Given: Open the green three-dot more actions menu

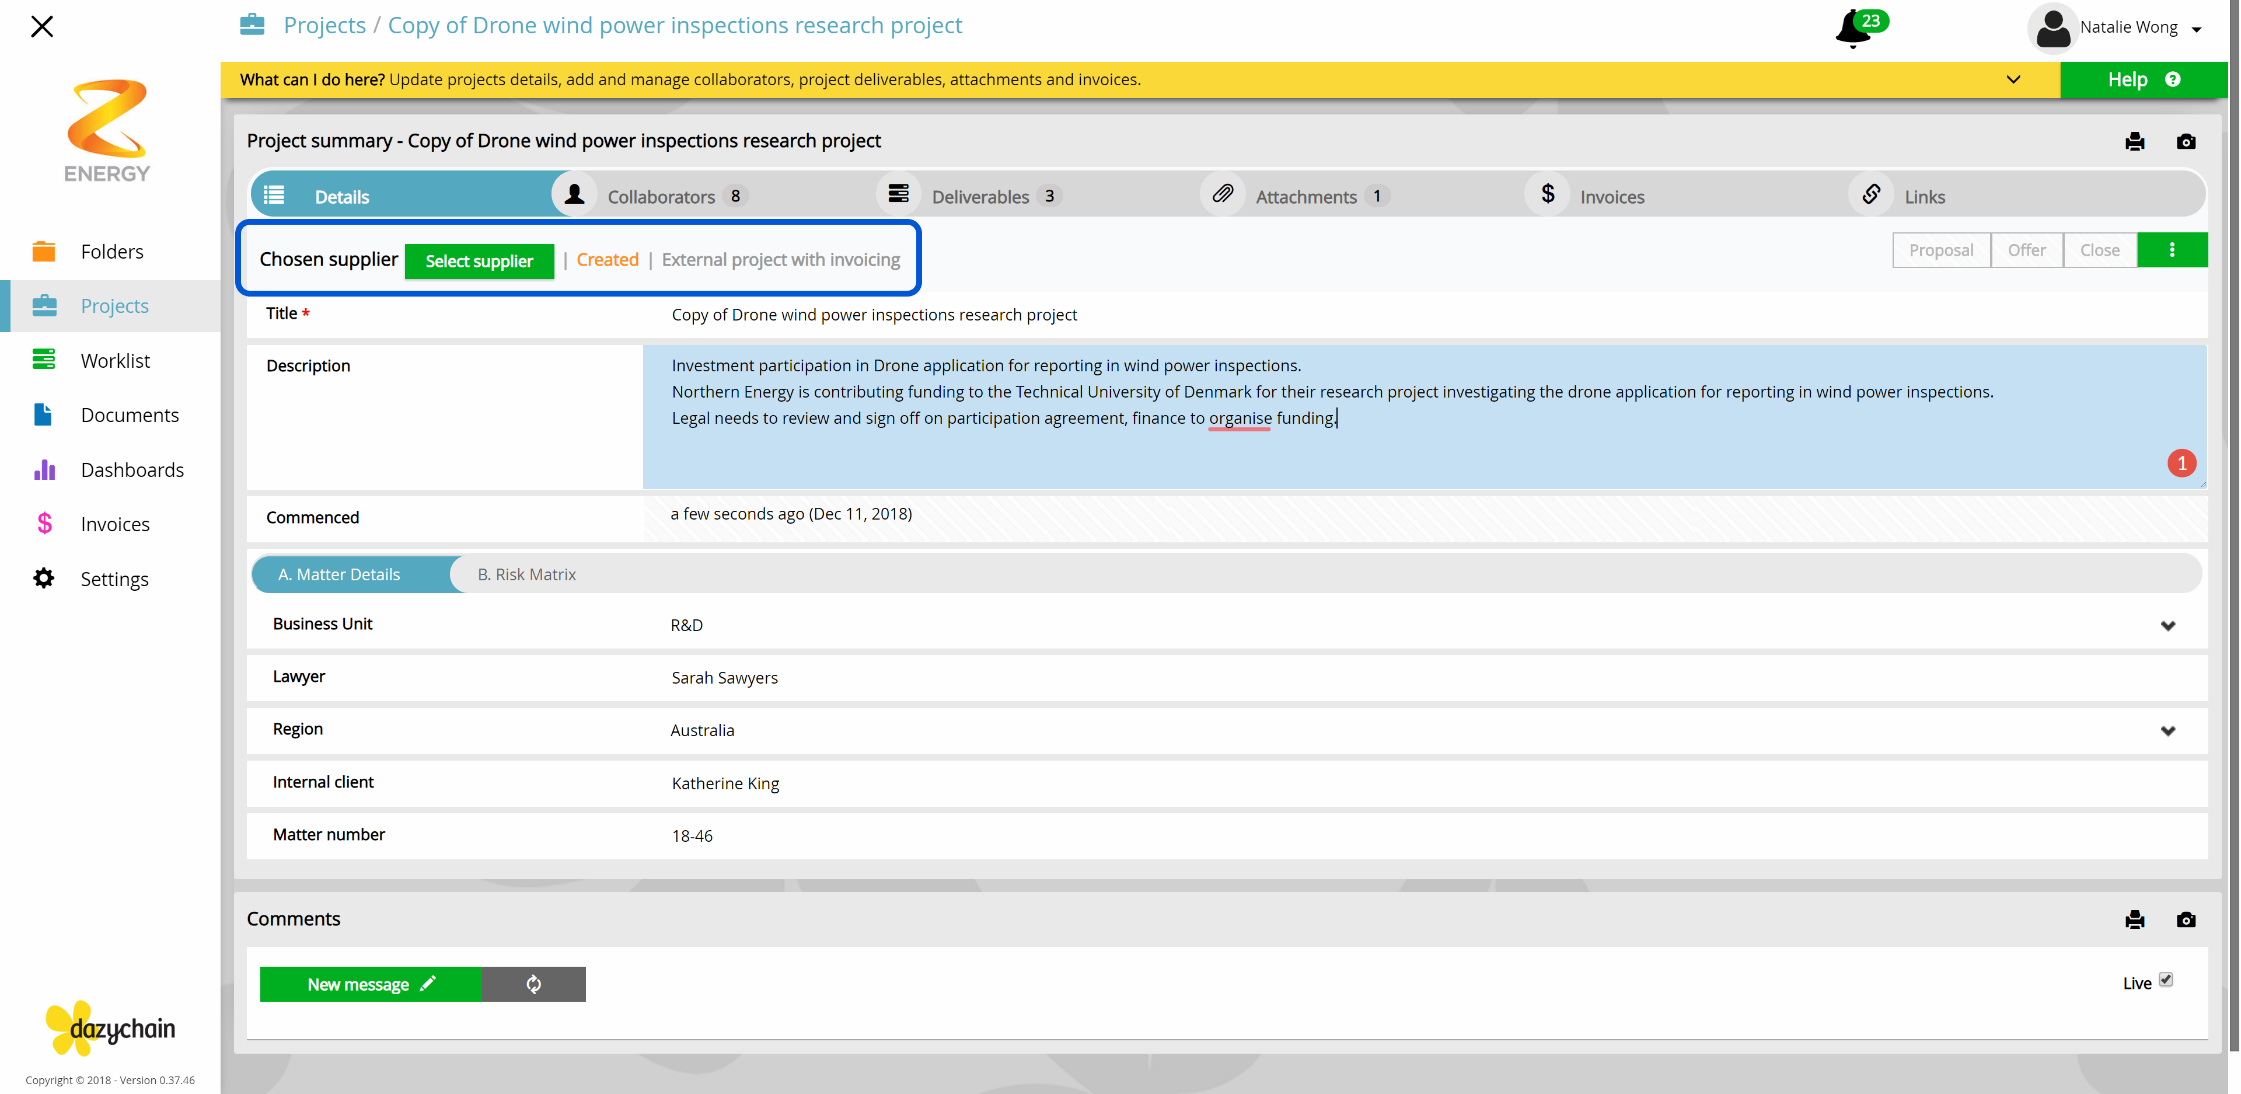Looking at the screenshot, I should [x=2172, y=250].
